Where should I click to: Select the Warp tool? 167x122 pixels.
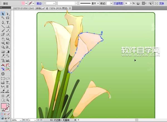tap(3, 43)
